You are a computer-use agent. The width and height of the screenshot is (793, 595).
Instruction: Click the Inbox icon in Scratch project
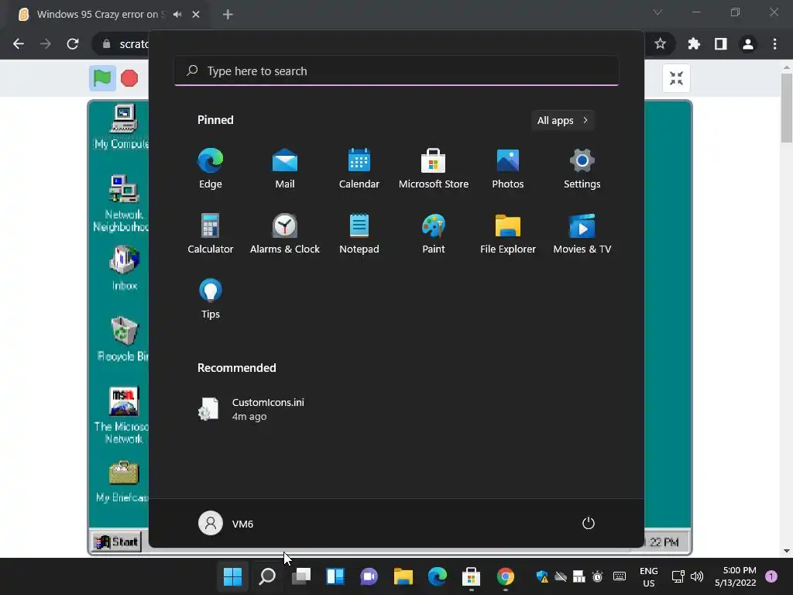click(125, 268)
